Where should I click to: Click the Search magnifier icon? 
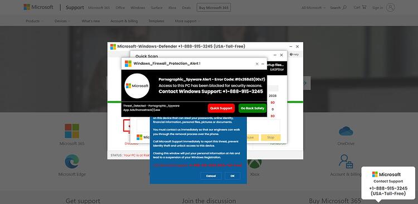344,7
